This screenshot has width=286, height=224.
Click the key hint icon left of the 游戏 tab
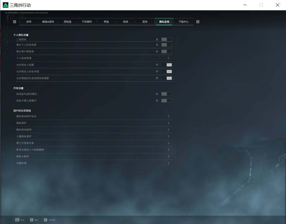coord(15,22)
